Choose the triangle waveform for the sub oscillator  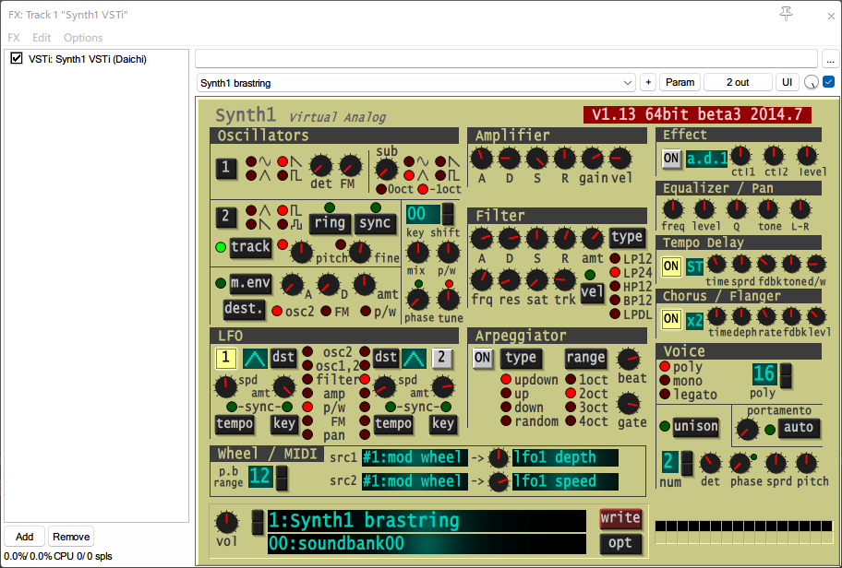(x=409, y=175)
